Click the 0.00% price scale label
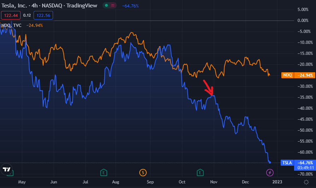 pyautogui.click(x=303, y=21)
